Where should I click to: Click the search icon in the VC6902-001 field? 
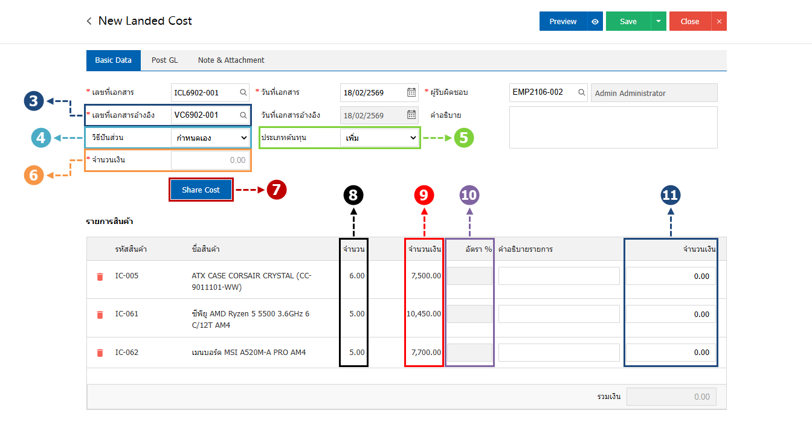click(243, 115)
